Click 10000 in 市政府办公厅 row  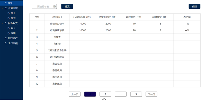point(83,24)
